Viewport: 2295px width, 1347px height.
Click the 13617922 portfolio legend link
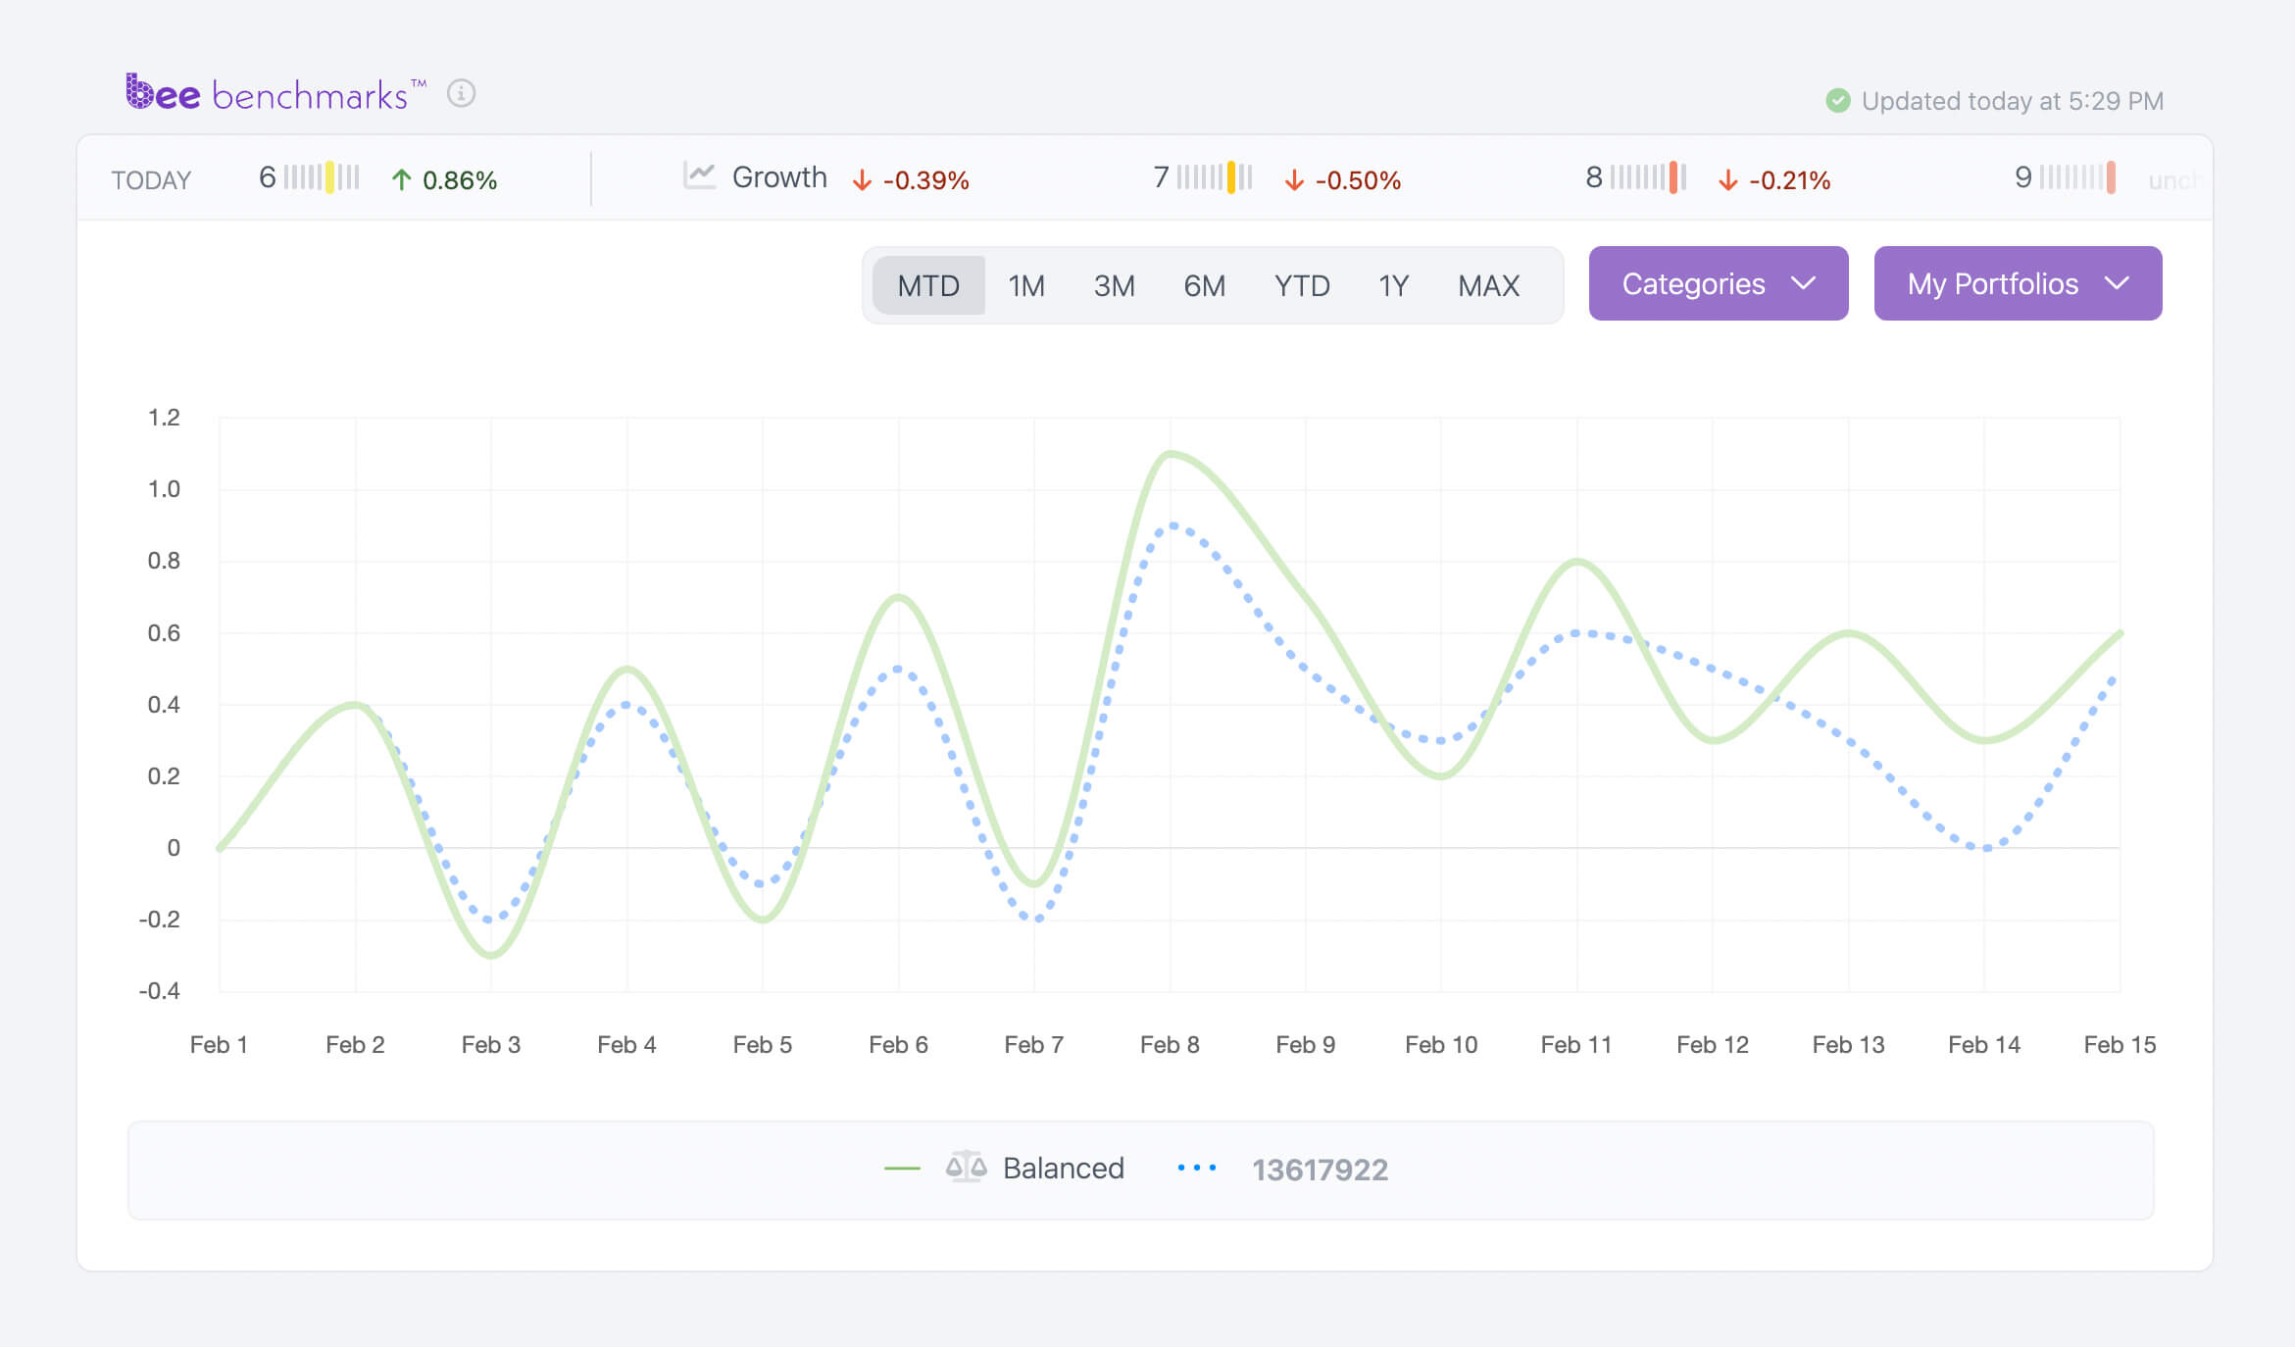pyautogui.click(x=1320, y=1169)
